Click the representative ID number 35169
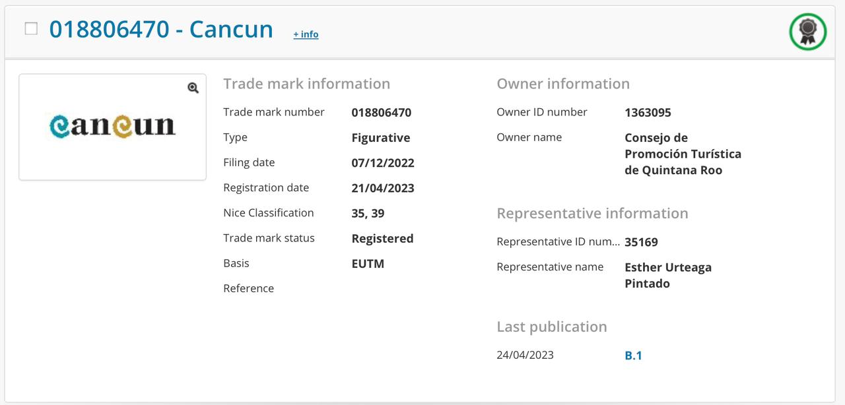The width and height of the screenshot is (845, 405). coord(641,242)
